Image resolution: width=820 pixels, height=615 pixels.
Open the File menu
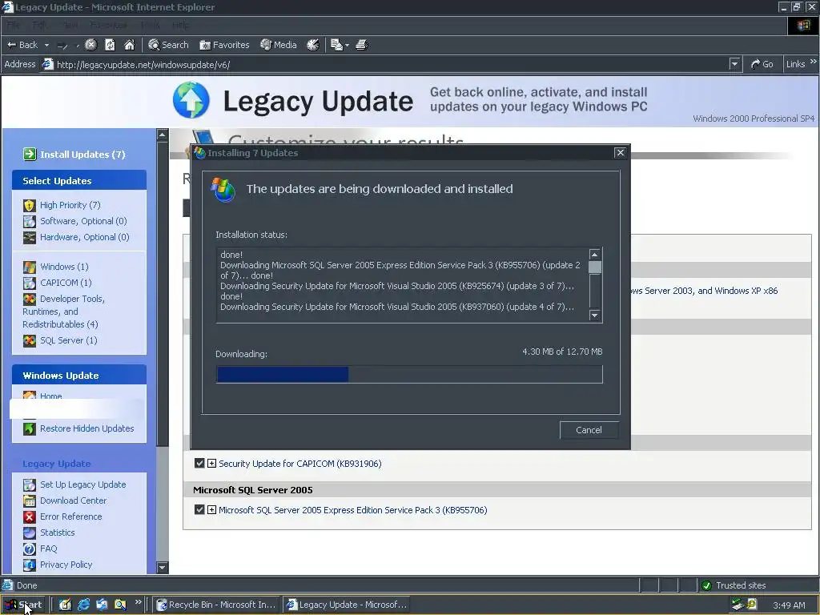(x=14, y=25)
